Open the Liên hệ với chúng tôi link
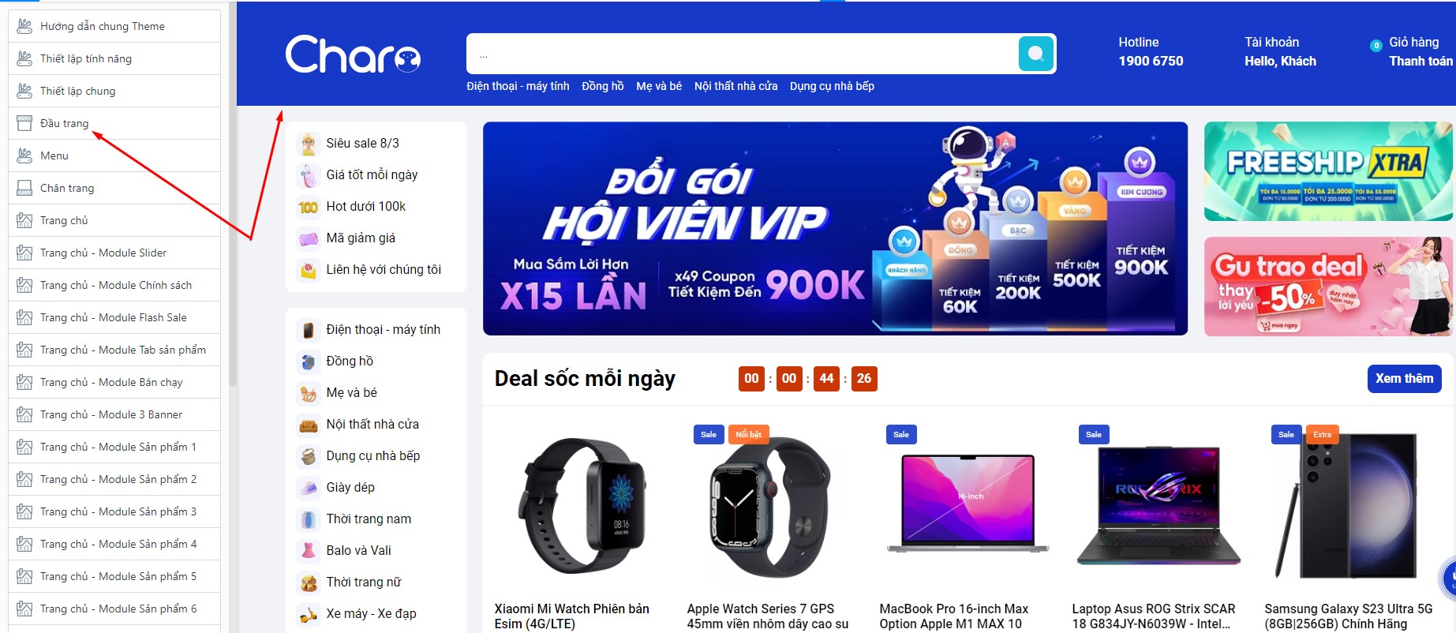The image size is (1456, 633). tap(384, 270)
